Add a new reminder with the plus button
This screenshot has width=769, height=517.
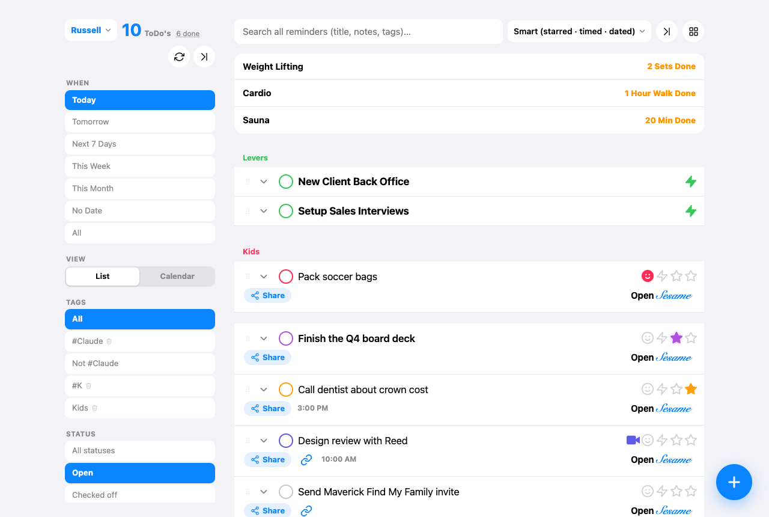coord(734,482)
